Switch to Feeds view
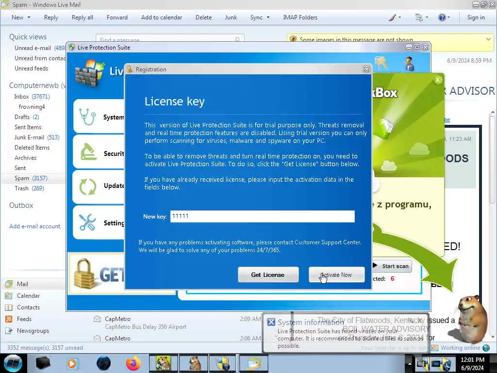The height and width of the screenshot is (373, 497). [x=24, y=319]
